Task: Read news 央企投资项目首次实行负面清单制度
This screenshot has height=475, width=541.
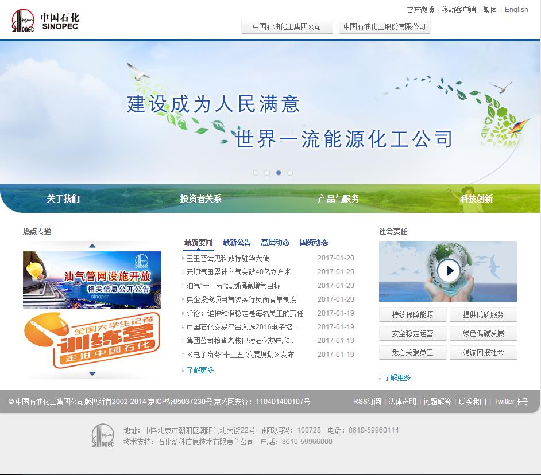Action: tap(241, 299)
